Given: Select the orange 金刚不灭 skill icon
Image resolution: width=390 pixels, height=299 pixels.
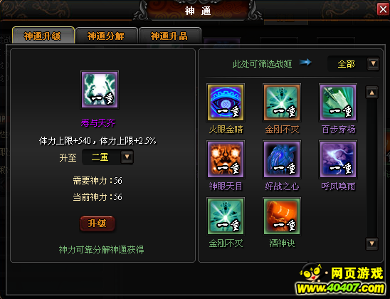Looking at the screenshot, I should 282,103.
